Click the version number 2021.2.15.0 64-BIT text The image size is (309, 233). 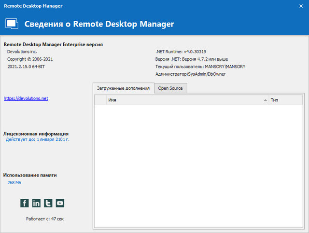click(x=27, y=67)
